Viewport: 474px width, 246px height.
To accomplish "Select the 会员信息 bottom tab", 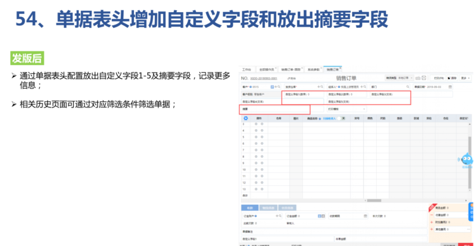I will coord(287,208).
